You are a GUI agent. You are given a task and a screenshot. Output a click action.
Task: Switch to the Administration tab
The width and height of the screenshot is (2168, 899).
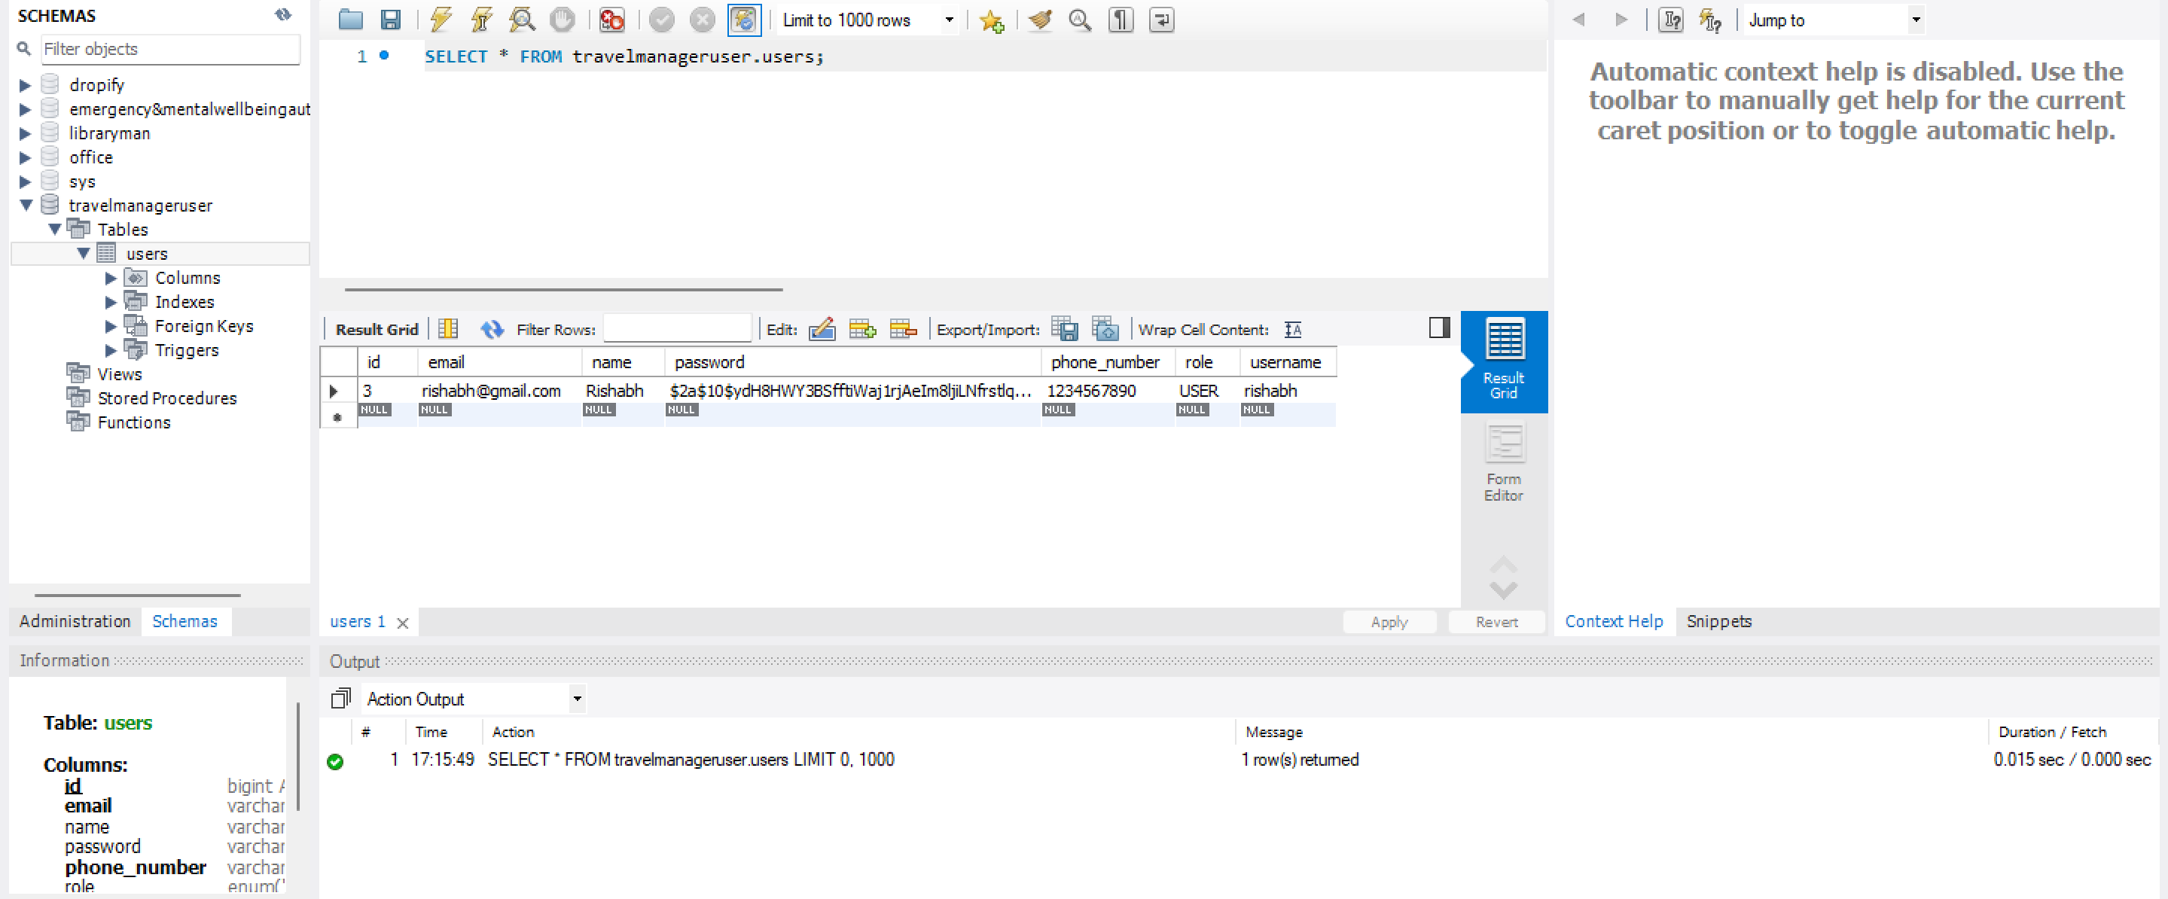pyautogui.click(x=75, y=620)
